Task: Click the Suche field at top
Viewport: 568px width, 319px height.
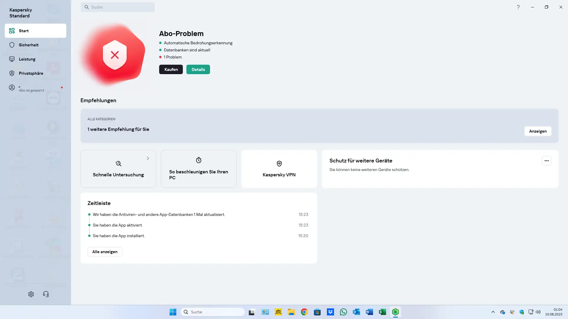Action: click(x=118, y=7)
